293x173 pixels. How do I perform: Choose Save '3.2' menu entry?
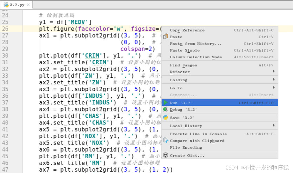219,117
